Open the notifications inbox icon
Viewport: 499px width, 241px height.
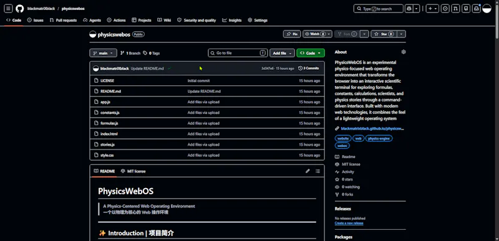(476, 9)
